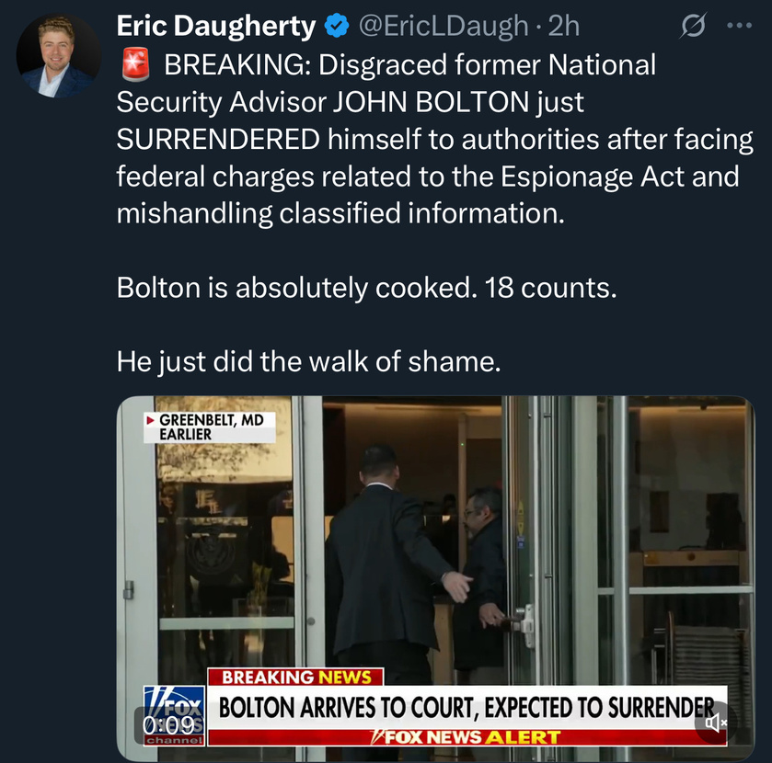Click the red triangle beside Greenbelt, MD
Screen dimensions: 772x763
[x=151, y=420]
